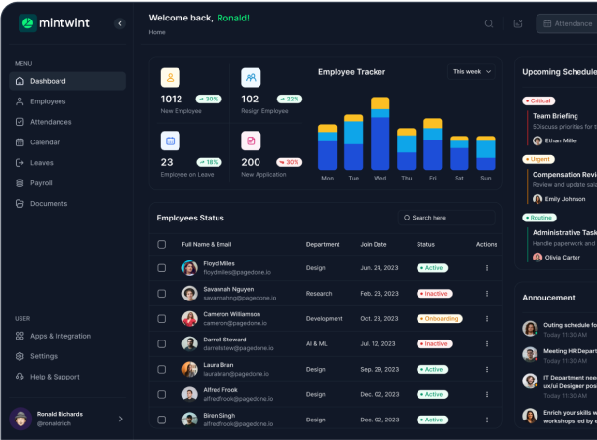
Task: Click Floyd Miles Active status badge
Action: point(432,268)
